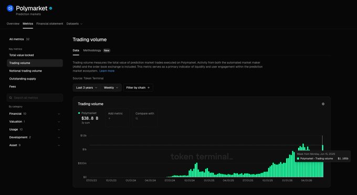Screen dimensions: 357x195
Task: Click the New badge beside Methodology
Action: coord(107,50)
